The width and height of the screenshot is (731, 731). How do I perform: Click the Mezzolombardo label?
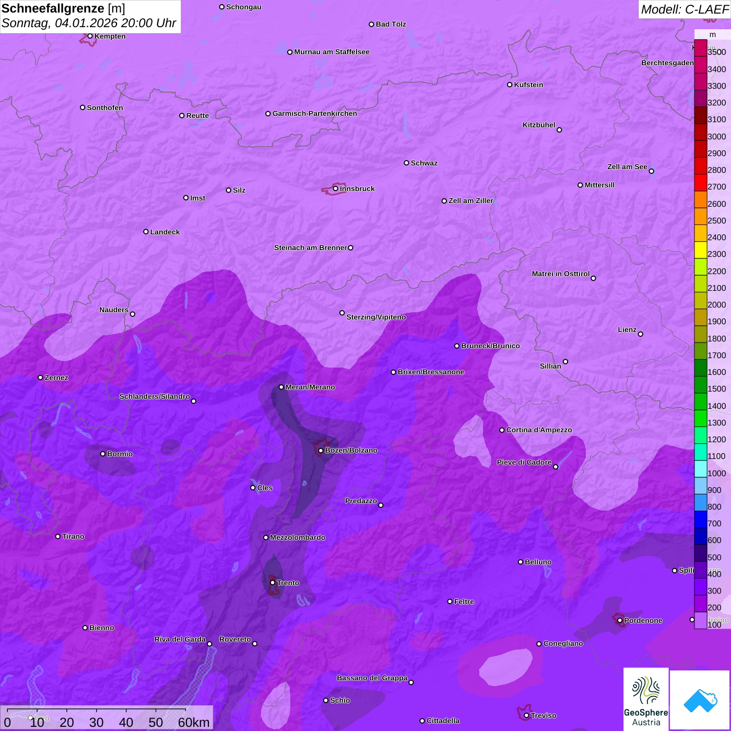pos(298,537)
